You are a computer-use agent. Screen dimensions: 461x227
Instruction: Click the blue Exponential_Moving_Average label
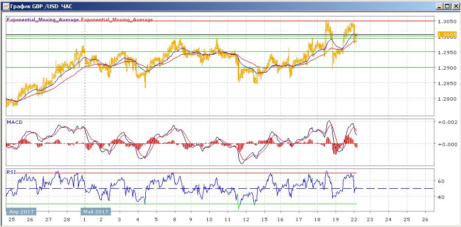(x=43, y=20)
